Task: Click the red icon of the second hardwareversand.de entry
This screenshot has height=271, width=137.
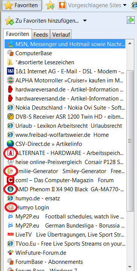Action: coord(11,99)
